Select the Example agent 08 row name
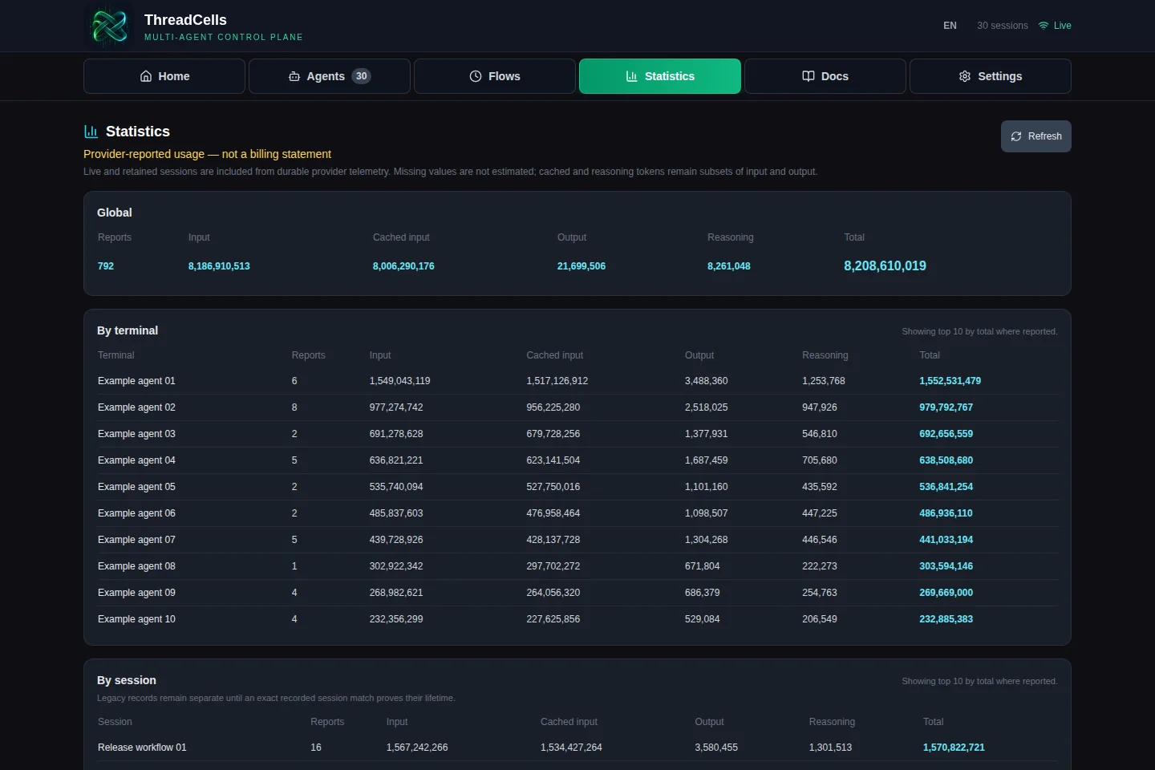Viewport: 1155px width, 770px height. pyautogui.click(x=136, y=566)
